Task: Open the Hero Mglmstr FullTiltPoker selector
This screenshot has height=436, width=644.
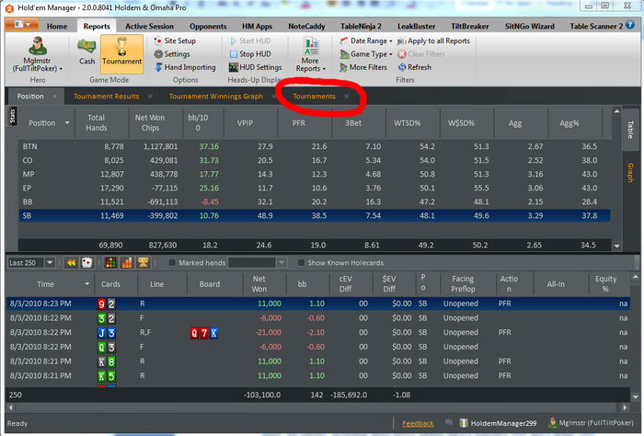Action: click(38, 54)
